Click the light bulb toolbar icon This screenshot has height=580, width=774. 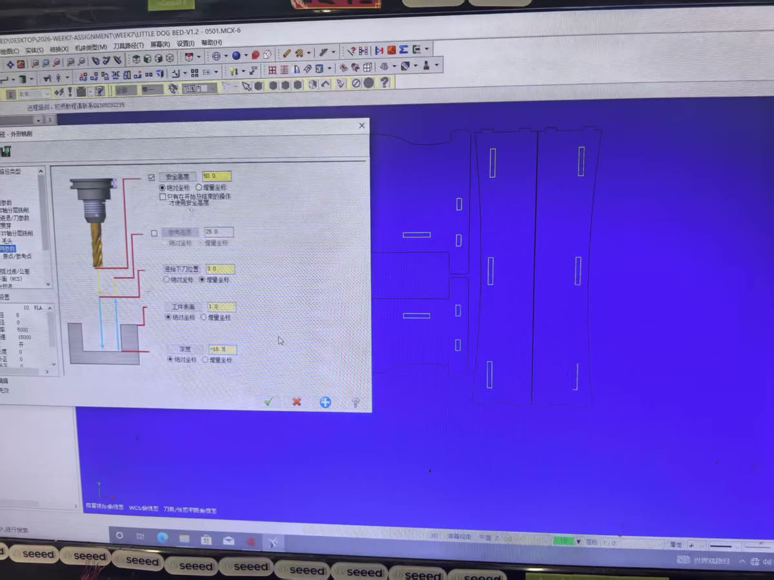click(x=233, y=71)
